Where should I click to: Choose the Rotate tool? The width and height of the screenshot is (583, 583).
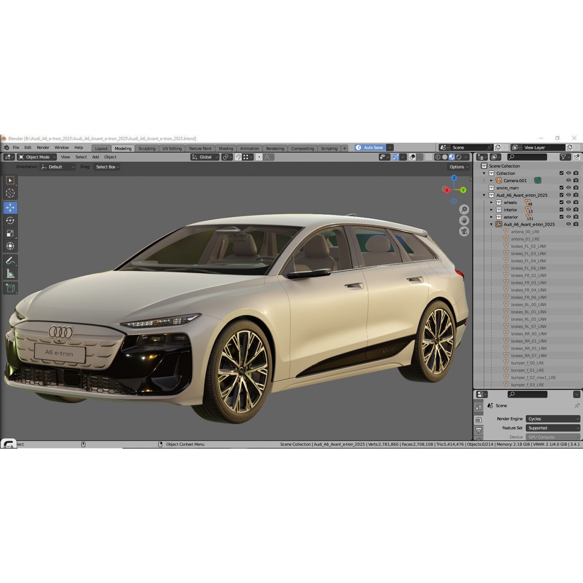[10, 220]
